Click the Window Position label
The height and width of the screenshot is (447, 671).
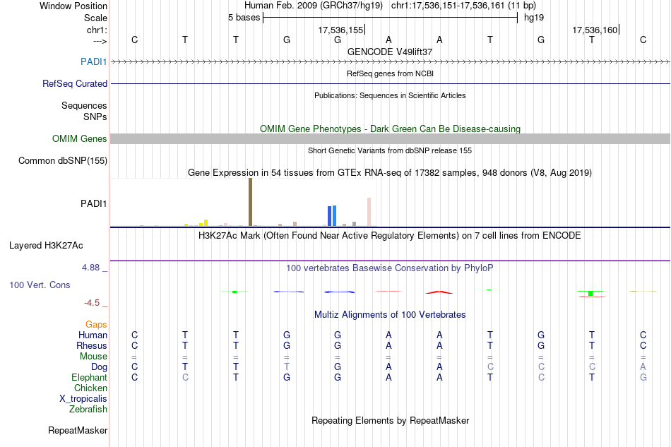[x=73, y=6]
